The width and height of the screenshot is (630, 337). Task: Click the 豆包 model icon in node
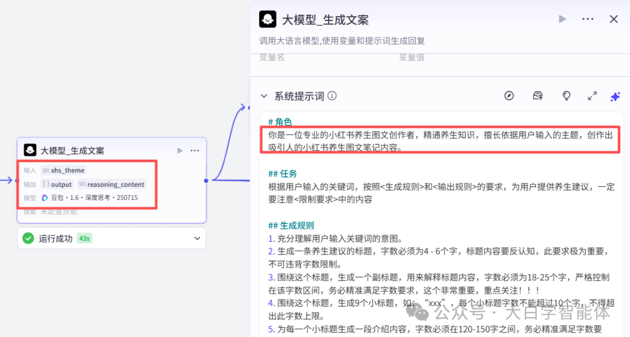[x=45, y=197]
